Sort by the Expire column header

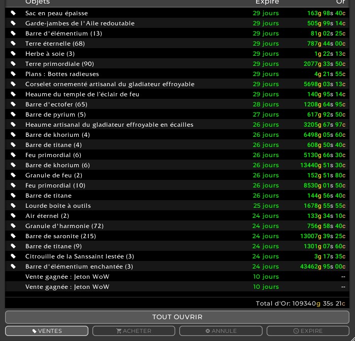click(x=267, y=2)
